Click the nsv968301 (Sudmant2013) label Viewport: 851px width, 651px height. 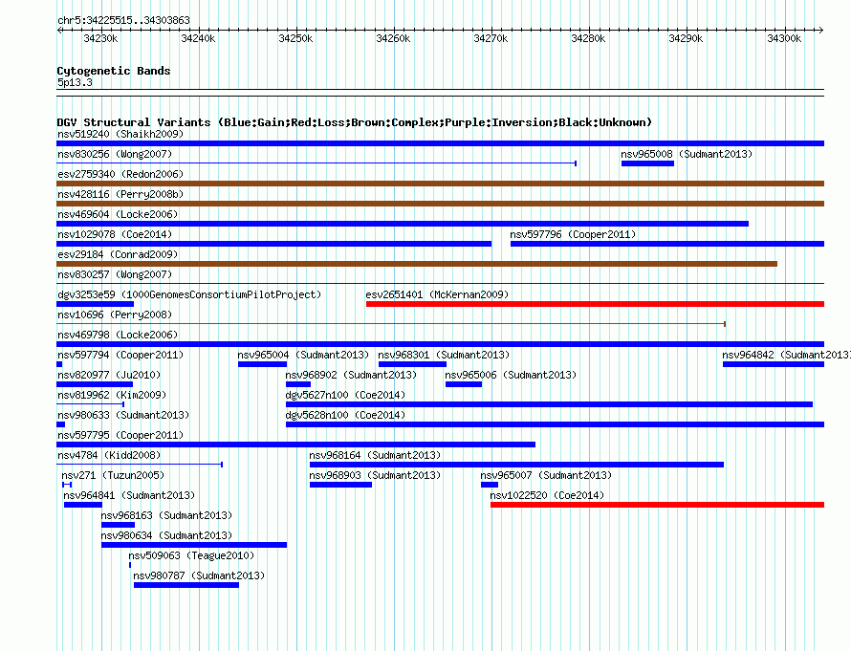coord(444,355)
